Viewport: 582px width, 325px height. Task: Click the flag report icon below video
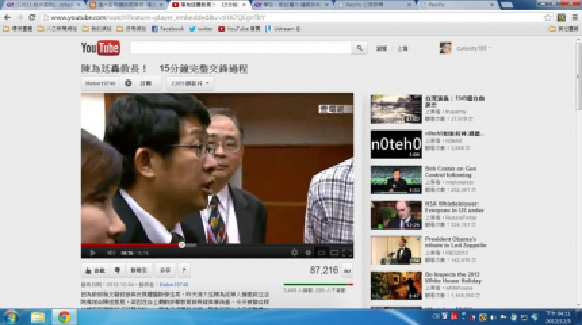pyautogui.click(x=183, y=270)
